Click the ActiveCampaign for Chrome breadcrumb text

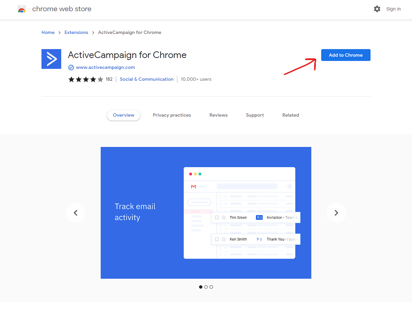tap(130, 32)
